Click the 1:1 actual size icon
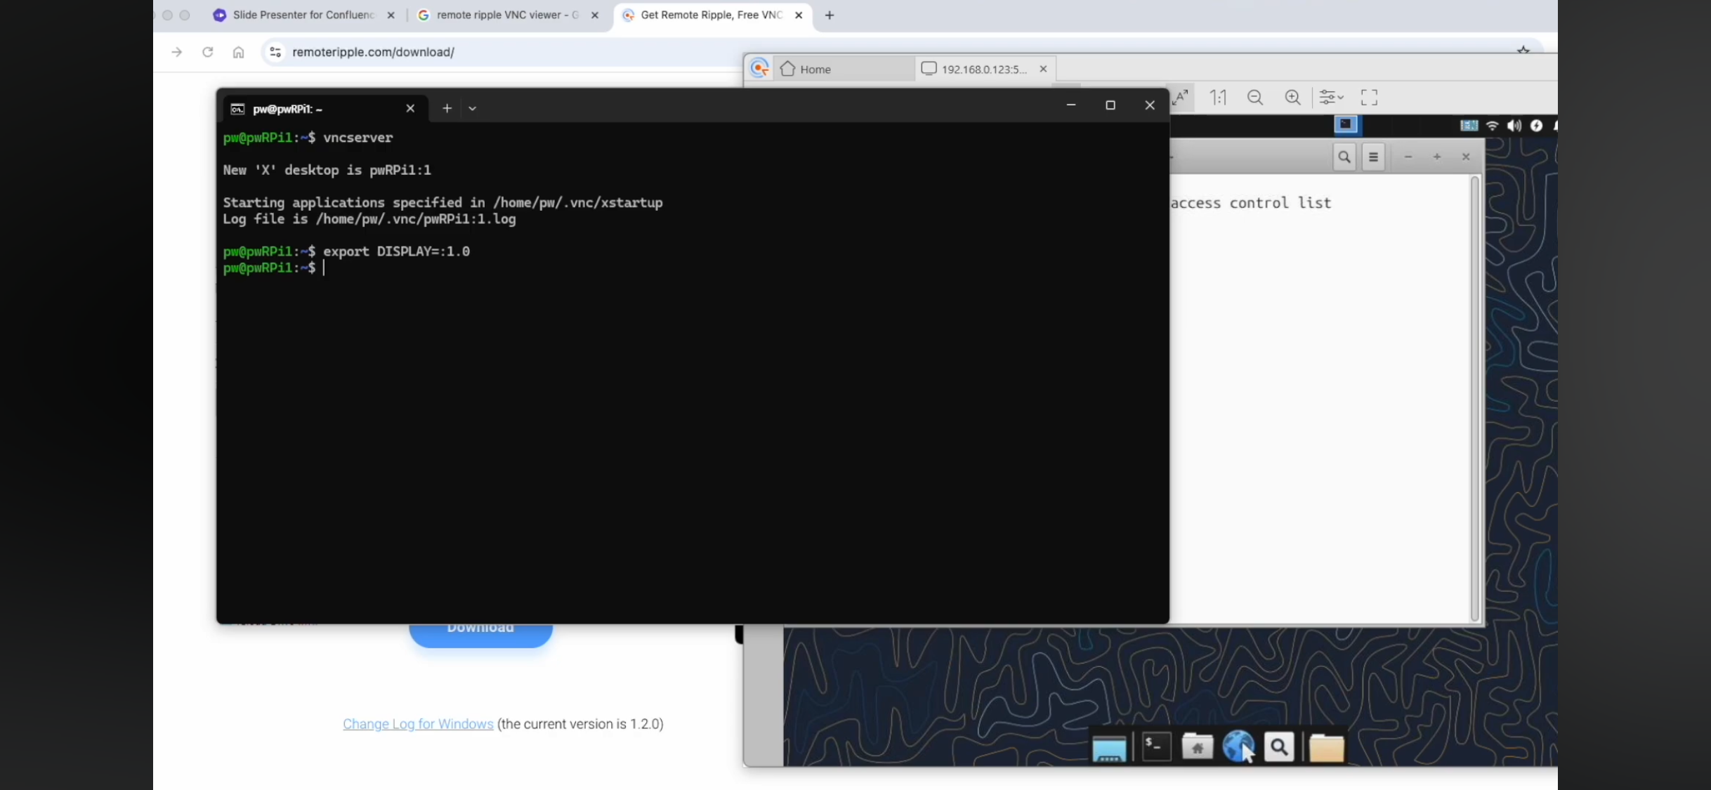The image size is (1711, 790). 1218,97
